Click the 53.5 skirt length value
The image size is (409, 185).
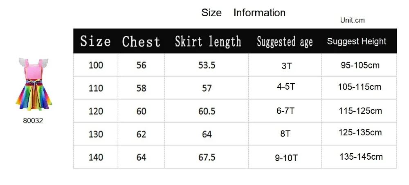pos(207,65)
